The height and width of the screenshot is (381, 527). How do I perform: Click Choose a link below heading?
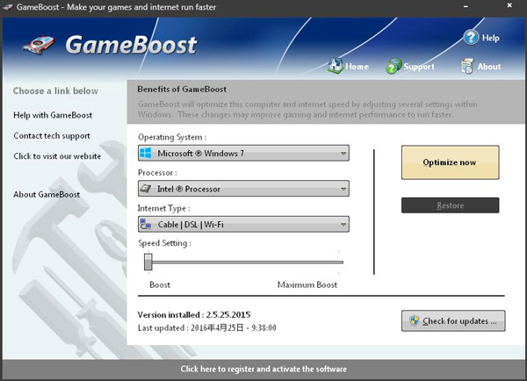pos(55,90)
